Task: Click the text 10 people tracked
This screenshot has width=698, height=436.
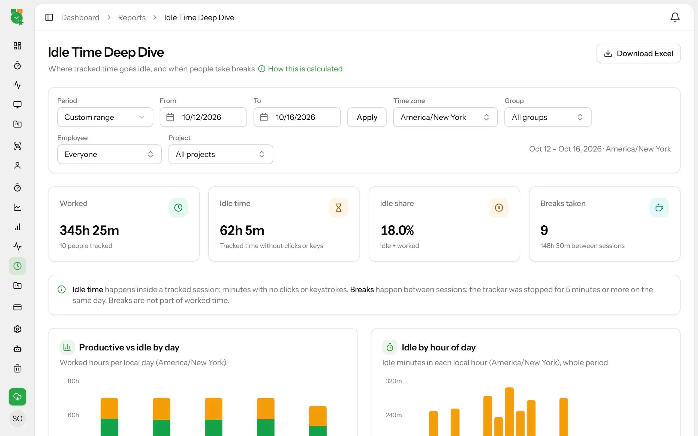Action: pos(86,246)
